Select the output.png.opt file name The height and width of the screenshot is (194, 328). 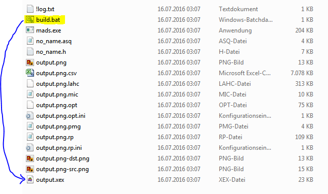click(x=57, y=105)
